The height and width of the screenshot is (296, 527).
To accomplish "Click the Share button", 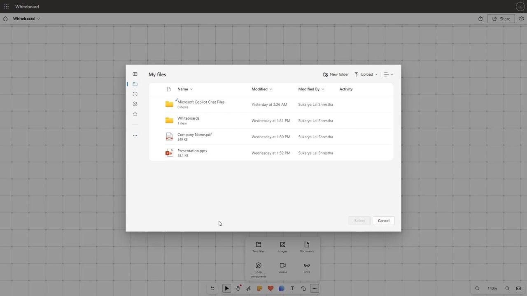I will tap(501, 19).
